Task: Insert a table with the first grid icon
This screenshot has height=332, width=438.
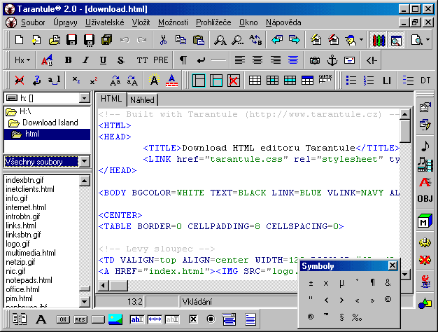Action: tap(255, 81)
